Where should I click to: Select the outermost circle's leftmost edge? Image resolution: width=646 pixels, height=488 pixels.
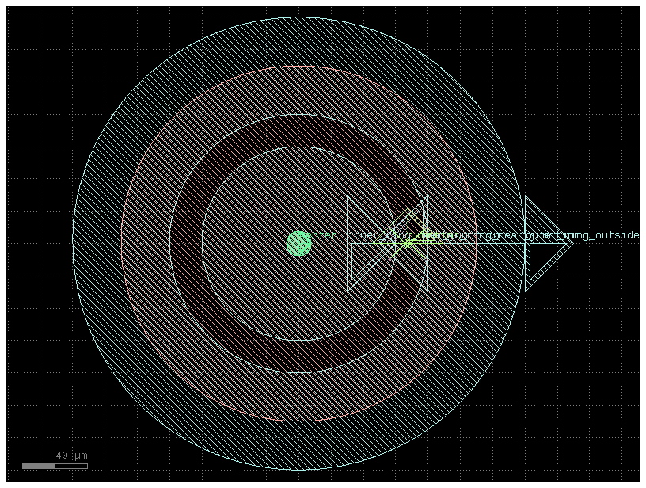(73, 243)
